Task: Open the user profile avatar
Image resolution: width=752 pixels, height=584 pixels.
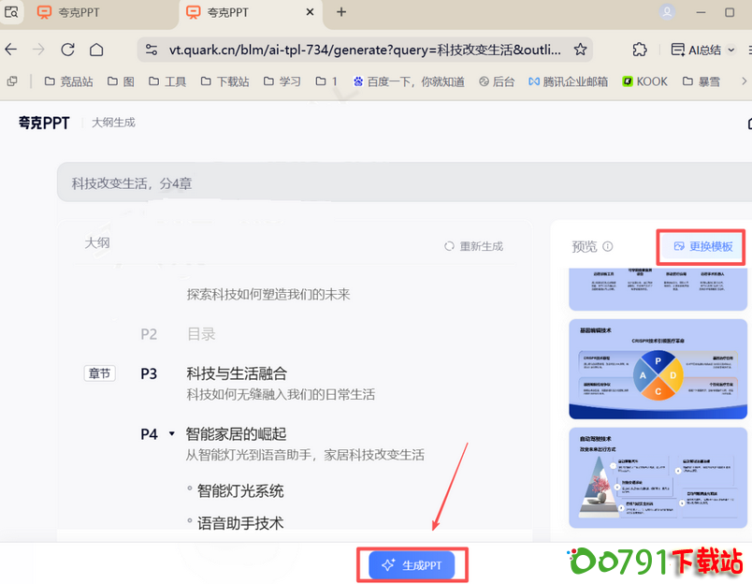Action: tap(667, 12)
